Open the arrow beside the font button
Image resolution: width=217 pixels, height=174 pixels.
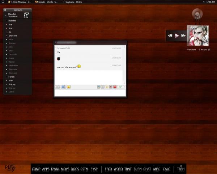60,87
